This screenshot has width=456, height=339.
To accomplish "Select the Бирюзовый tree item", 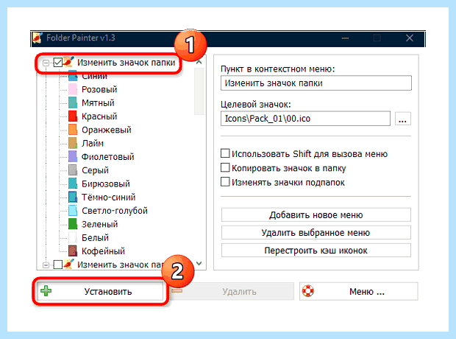I will coord(106,184).
